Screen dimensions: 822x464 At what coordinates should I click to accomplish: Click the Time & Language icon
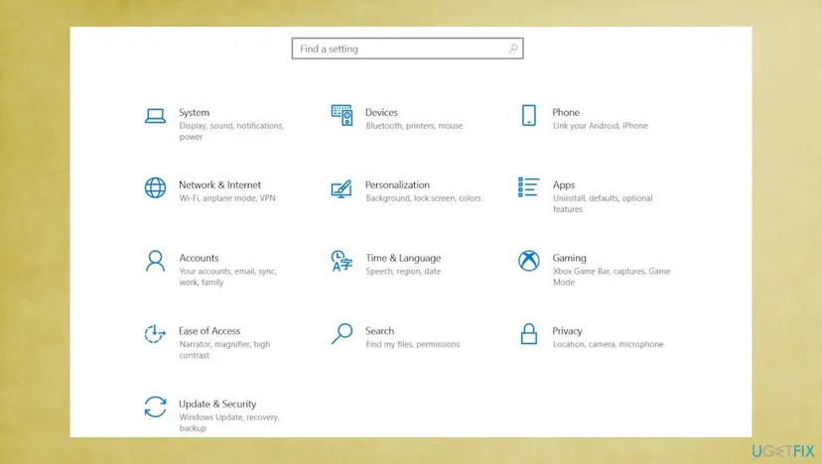pos(342,261)
